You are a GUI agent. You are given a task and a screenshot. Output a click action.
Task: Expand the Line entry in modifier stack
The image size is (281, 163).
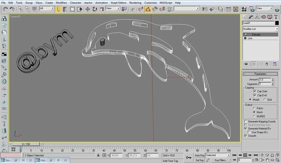(245, 38)
